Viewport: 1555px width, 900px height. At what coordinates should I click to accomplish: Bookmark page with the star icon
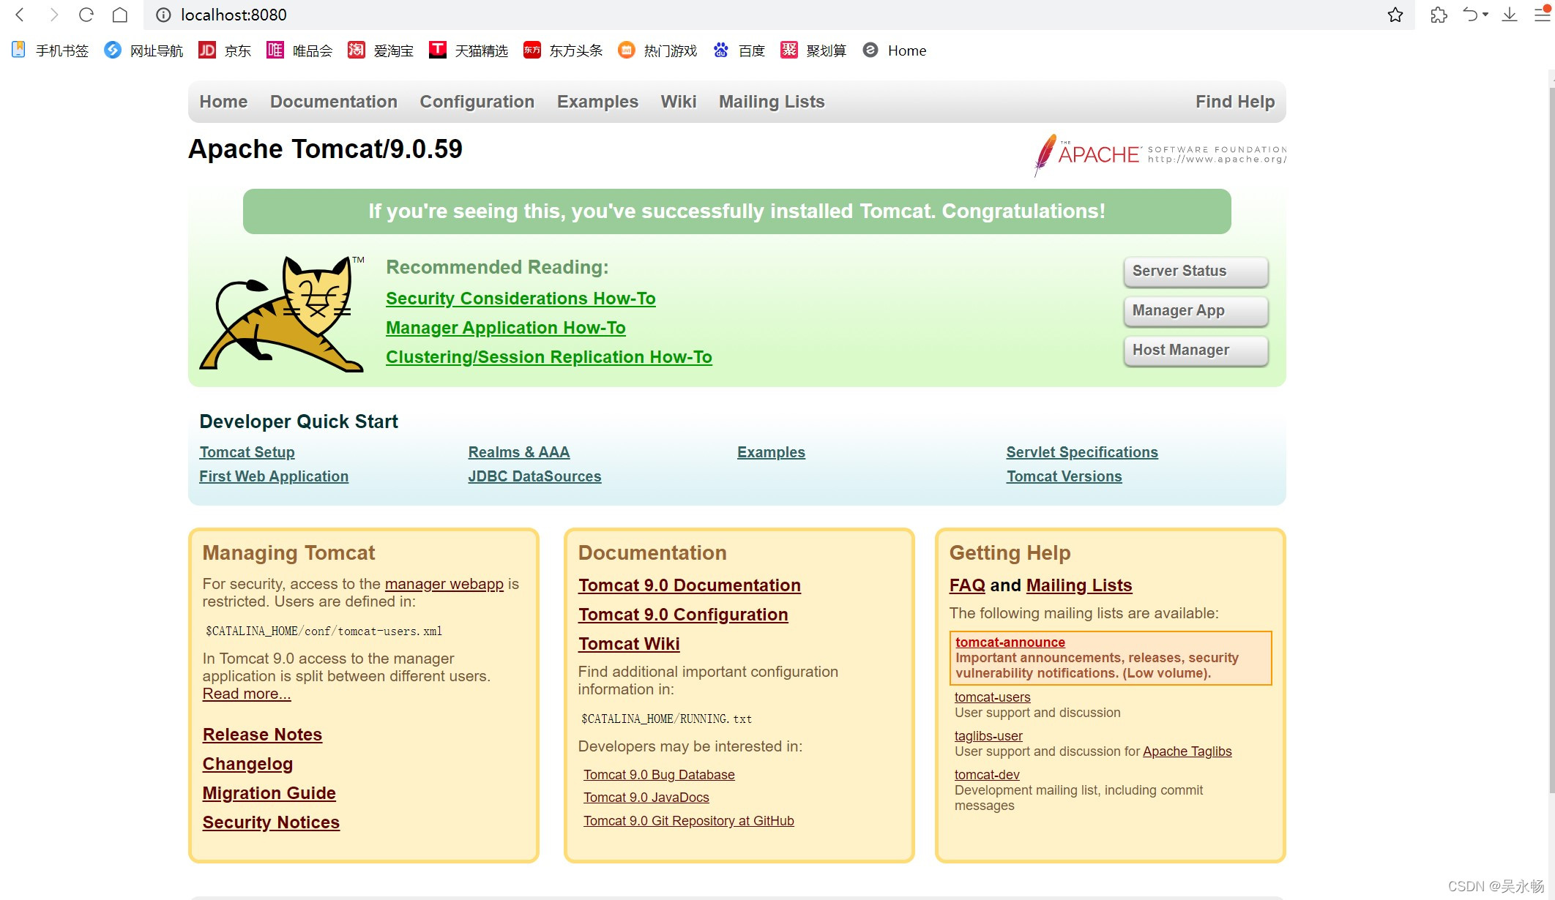point(1395,15)
